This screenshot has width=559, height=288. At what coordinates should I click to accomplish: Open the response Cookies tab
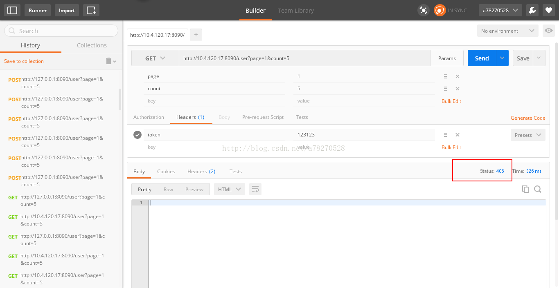pos(166,172)
